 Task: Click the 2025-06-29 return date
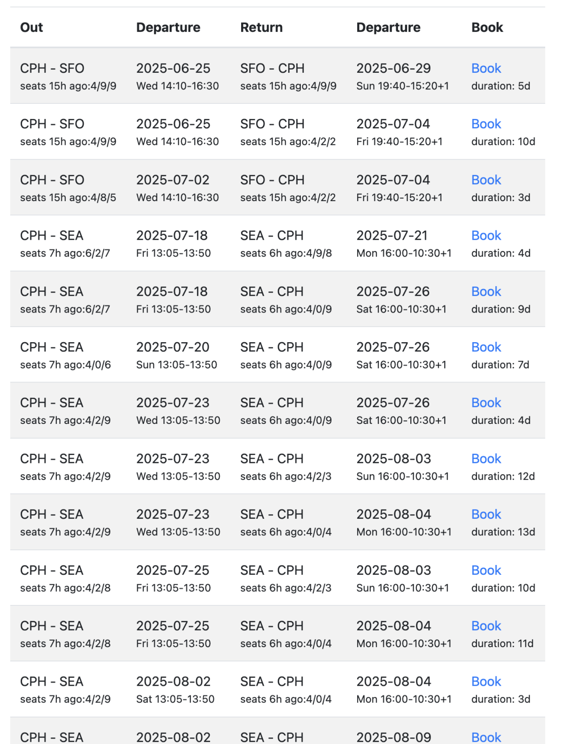click(x=393, y=69)
